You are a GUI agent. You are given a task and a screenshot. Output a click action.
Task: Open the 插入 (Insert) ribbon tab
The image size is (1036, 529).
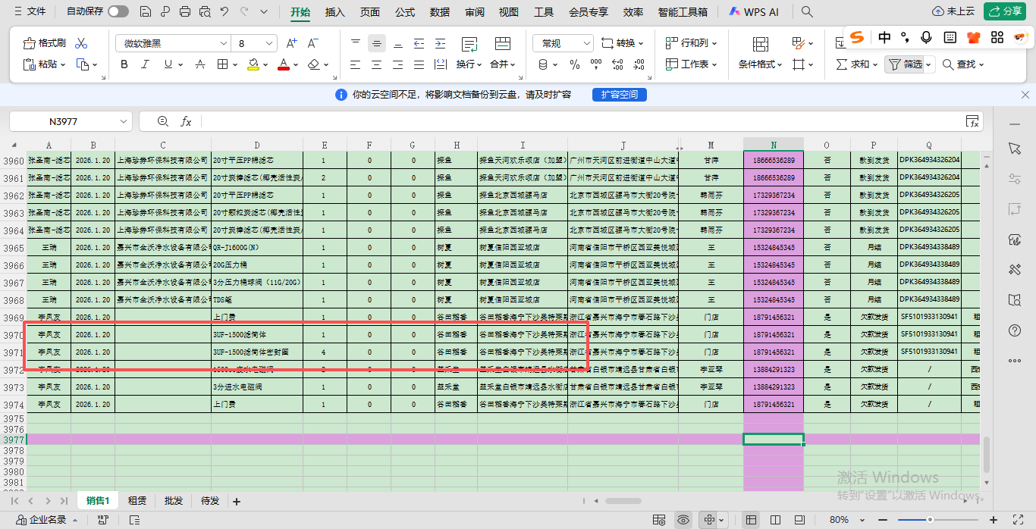(334, 12)
